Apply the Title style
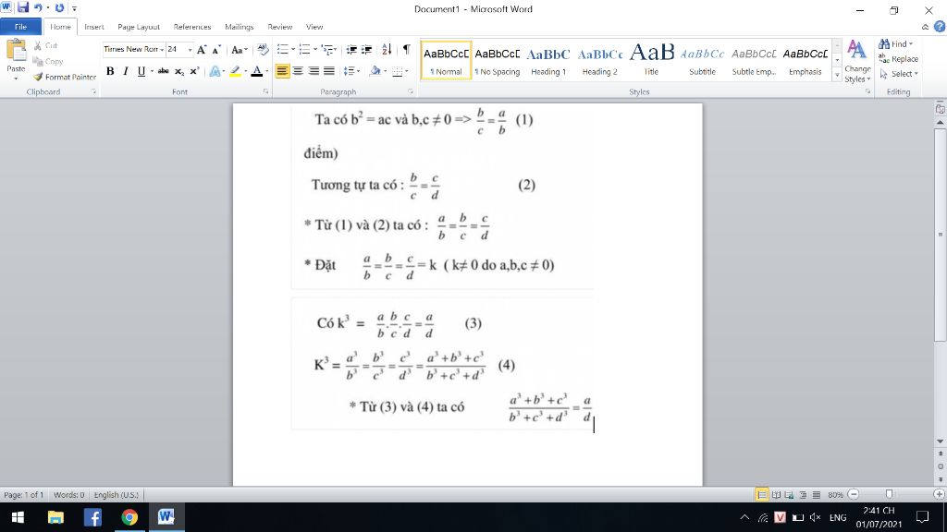Viewport: 947px width, 532px height. (651, 60)
